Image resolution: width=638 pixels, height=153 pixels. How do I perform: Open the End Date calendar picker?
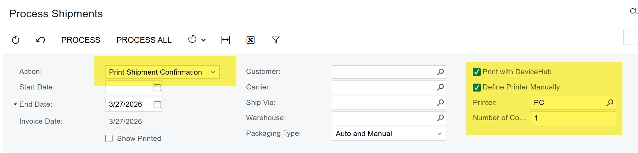click(x=157, y=104)
